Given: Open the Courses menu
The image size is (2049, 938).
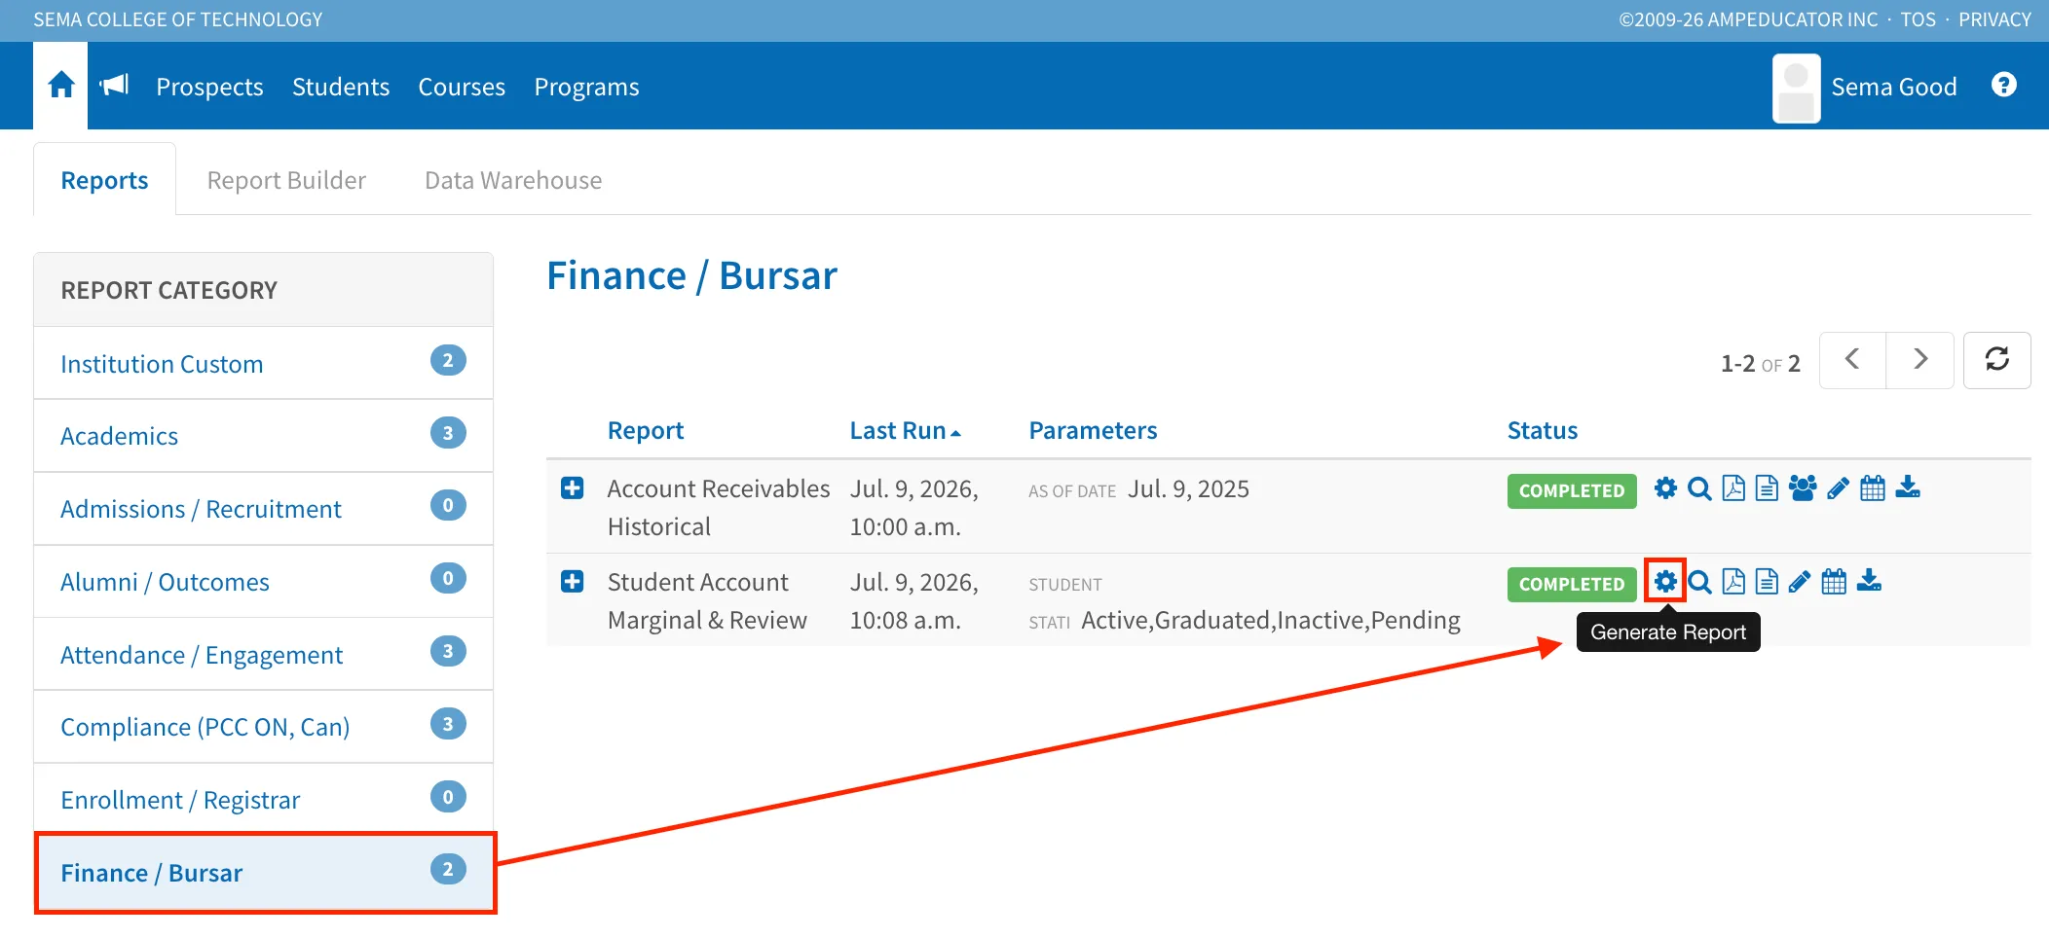Looking at the screenshot, I should coord(462,87).
